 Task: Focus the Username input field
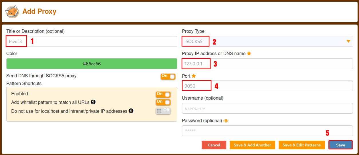267,108
